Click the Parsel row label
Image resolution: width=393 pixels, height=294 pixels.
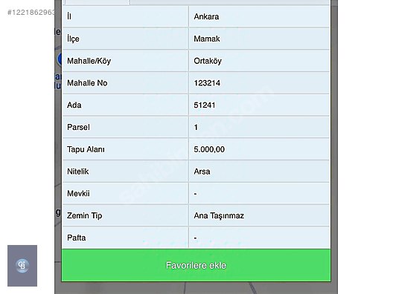[78, 127]
